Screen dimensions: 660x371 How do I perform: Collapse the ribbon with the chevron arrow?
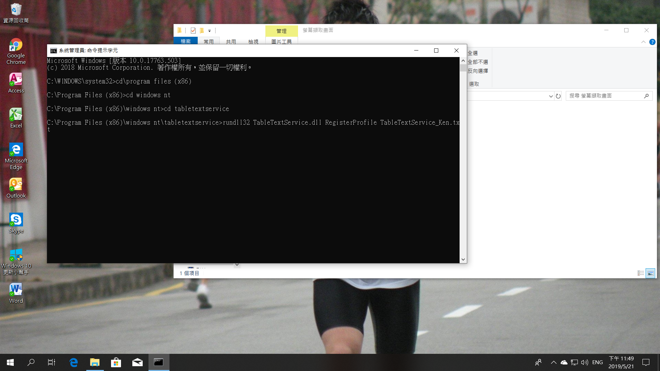click(643, 42)
